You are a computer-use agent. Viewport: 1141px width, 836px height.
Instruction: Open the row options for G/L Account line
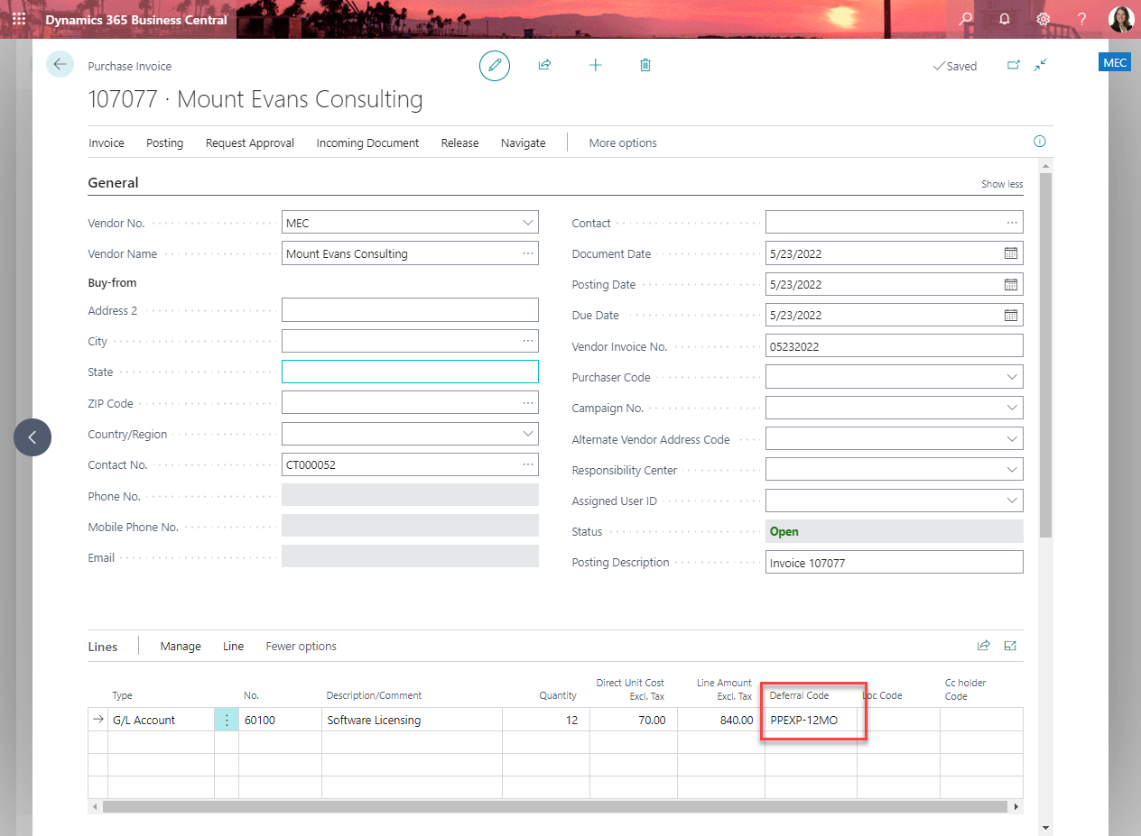pos(227,720)
